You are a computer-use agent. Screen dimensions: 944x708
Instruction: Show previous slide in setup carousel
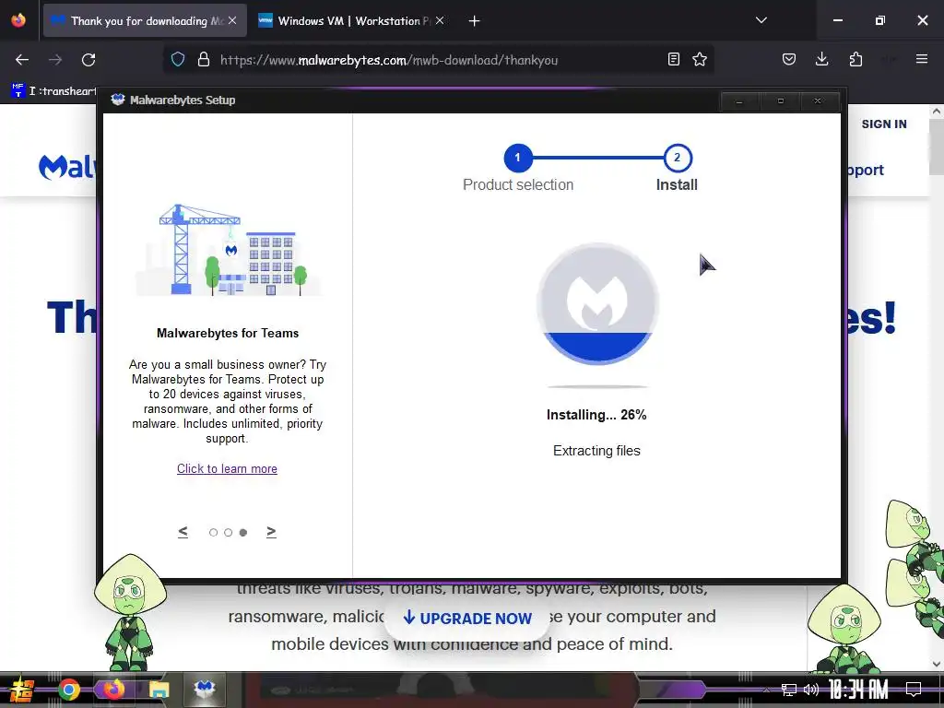[183, 532]
